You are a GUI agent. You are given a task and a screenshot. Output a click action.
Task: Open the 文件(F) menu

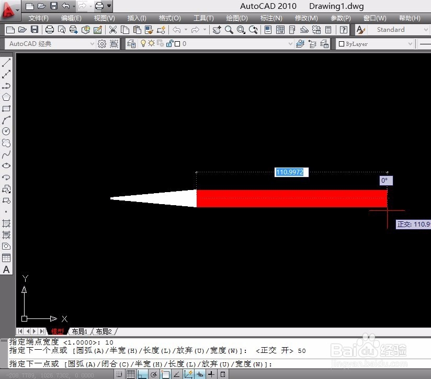coord(38,18)
